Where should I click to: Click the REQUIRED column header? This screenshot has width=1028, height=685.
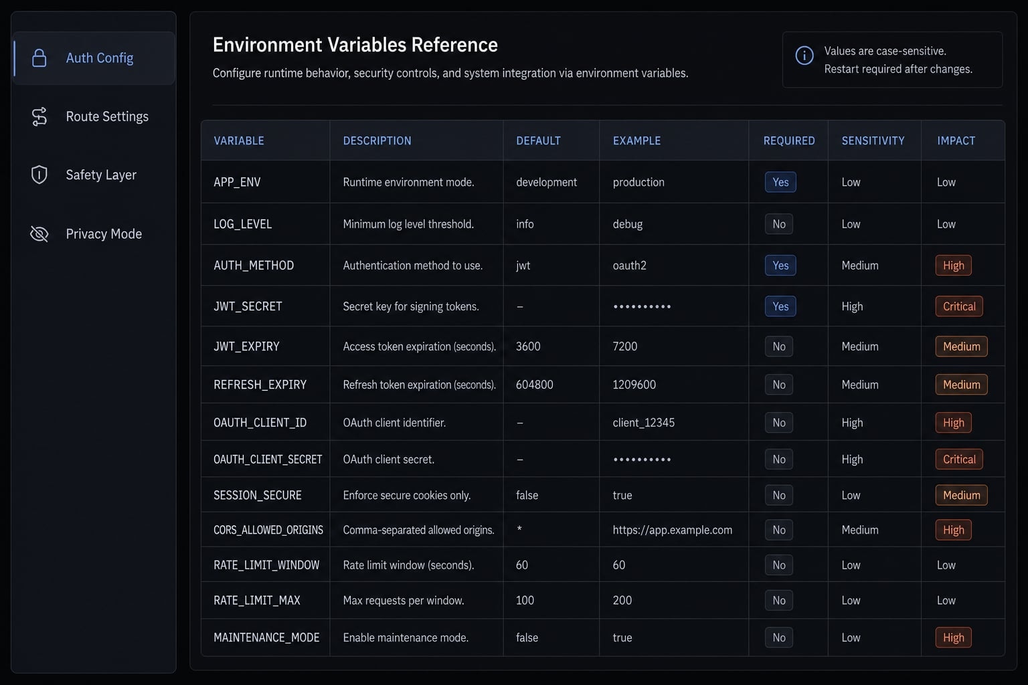click(789, 140)
